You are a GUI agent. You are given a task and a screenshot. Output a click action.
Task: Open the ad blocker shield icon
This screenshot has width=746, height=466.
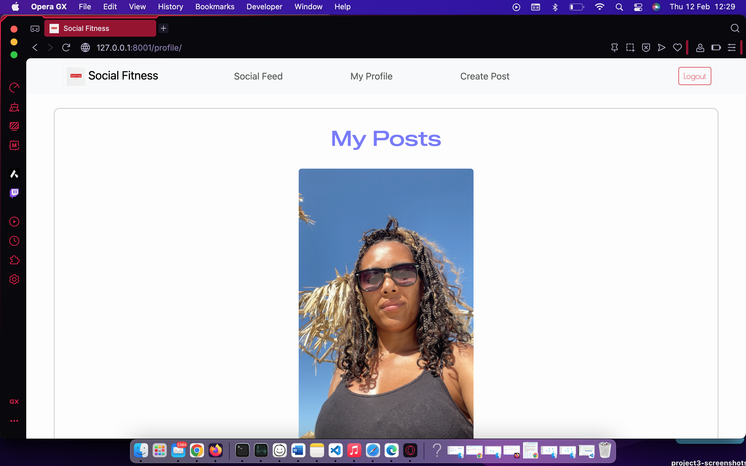click(646, 47)
